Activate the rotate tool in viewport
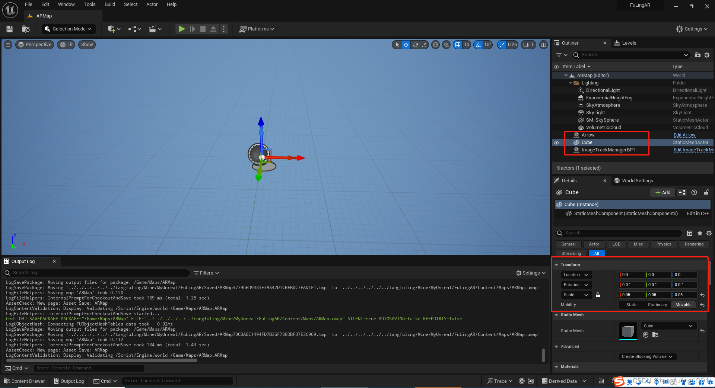Screen dimensions: 715x388 coord(415,45)
